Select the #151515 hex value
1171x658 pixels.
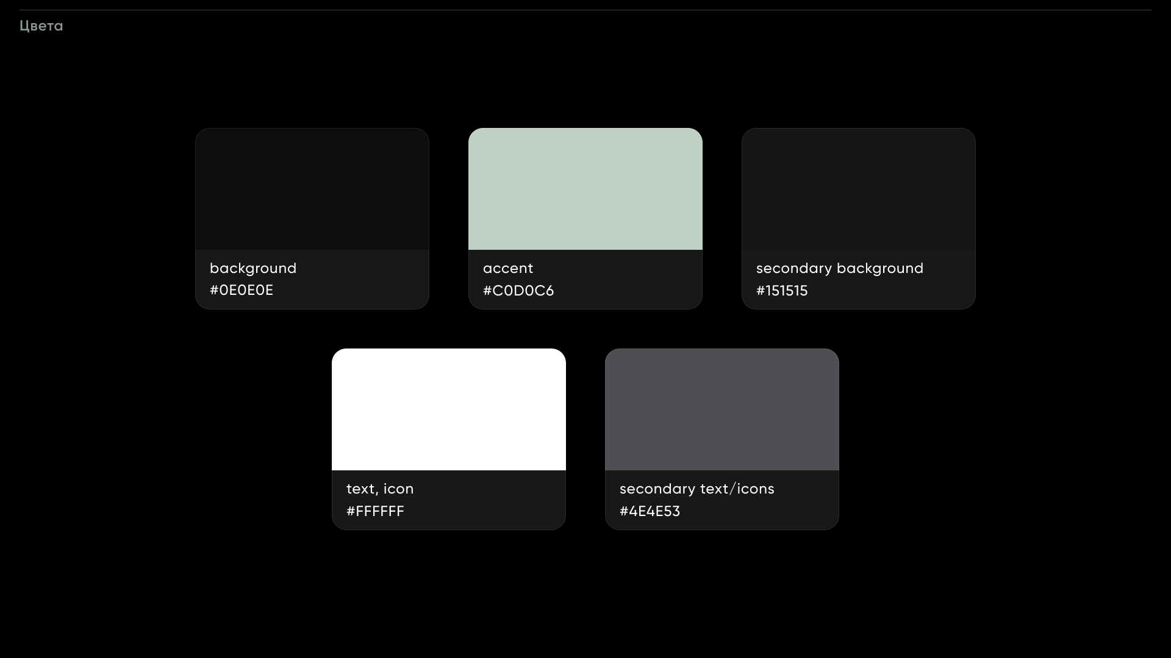click(782, 291)
